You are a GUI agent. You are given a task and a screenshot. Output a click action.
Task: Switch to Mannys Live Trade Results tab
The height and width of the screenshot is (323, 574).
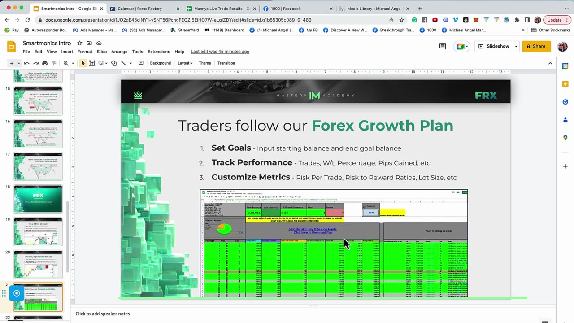tap(222, 9)
